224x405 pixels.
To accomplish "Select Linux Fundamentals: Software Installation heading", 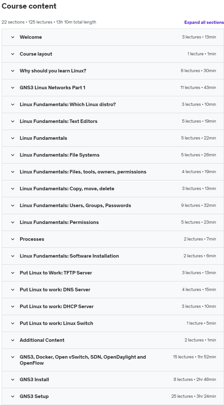I will [69, 256].
